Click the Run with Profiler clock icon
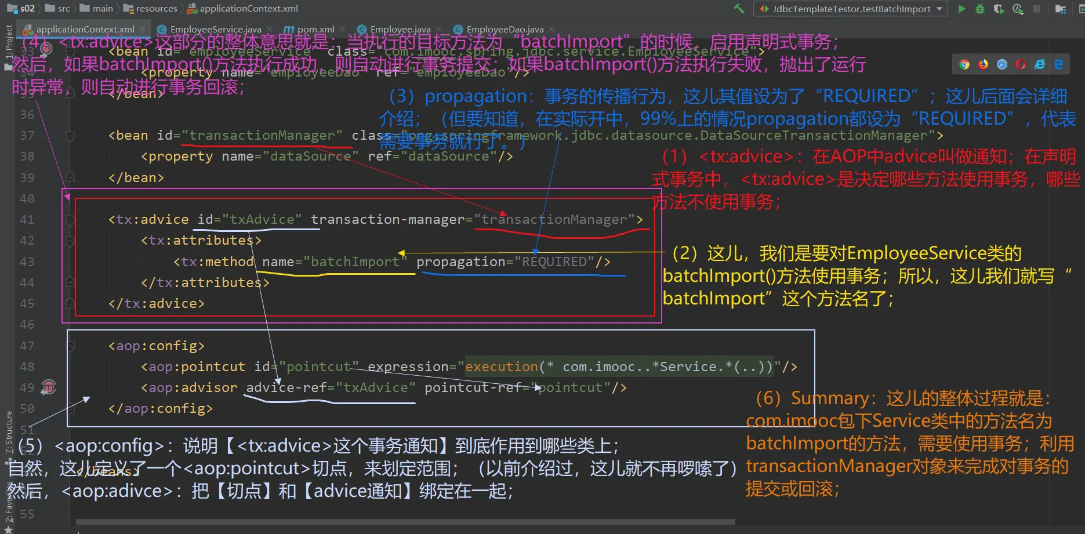 click(x=1018, y=9)
